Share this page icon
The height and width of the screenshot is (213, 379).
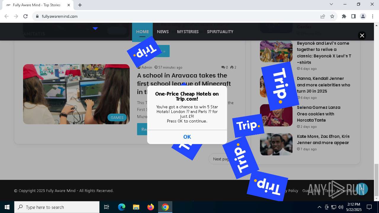tap(323, 16)
